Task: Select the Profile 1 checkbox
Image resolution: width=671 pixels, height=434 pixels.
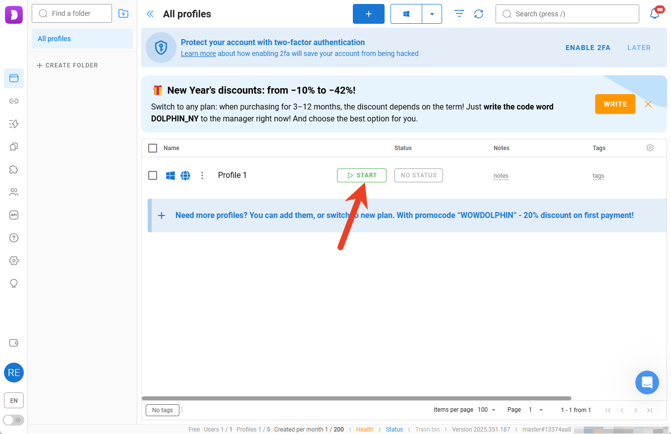Action: point(153,175)
